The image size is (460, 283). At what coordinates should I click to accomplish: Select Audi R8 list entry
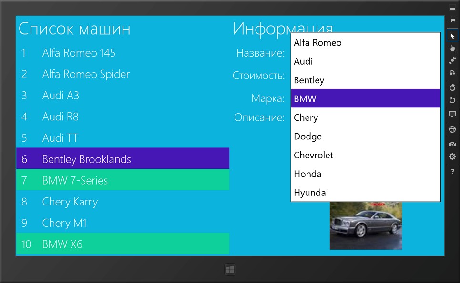click(123, 117)
